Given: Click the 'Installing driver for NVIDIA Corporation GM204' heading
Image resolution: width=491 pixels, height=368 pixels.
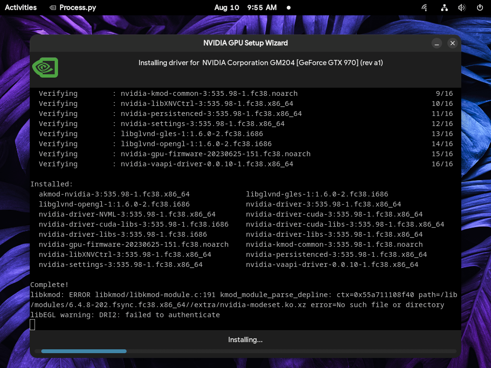Looking at the screenshot, I should [260, 63].
